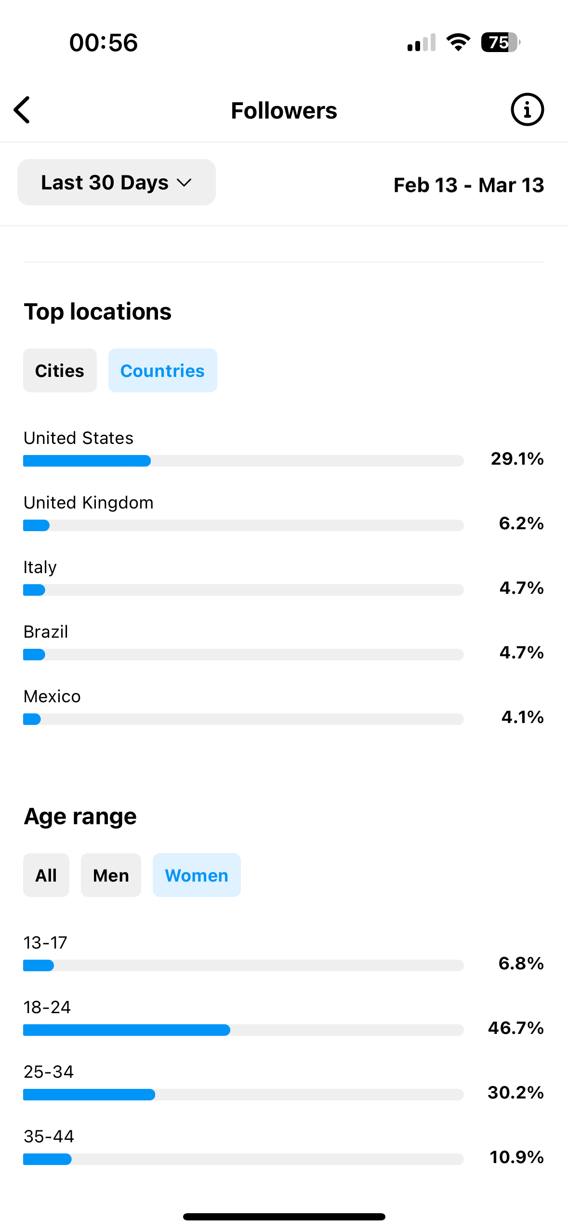Viewport: 568px width, 1232px height.
Task: Open the info circle icon
Action: pos(527,109)
